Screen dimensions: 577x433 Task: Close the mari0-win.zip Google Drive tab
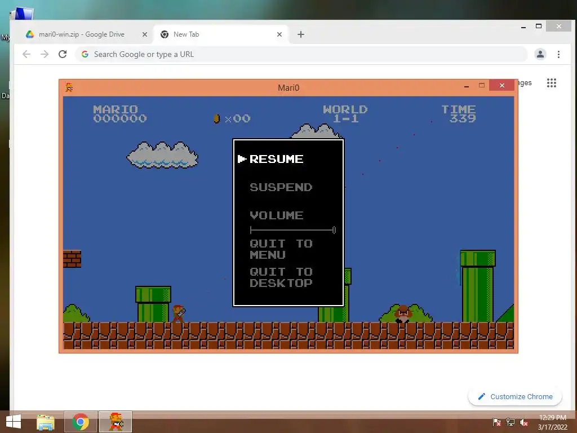145,34
